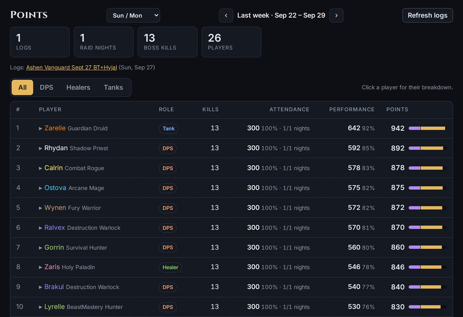Open the Ashen Vanguard Sept 27 BT+Hyjal log
This screenshot has width=463, height=317.
click(71, 67)
